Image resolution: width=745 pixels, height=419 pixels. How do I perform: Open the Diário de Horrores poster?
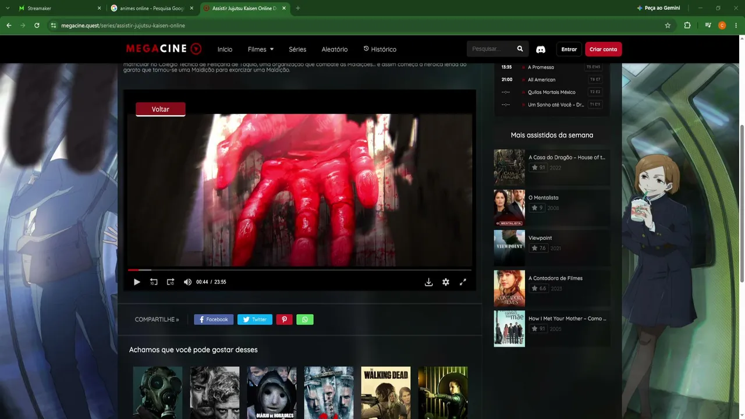tap(272, 393)
